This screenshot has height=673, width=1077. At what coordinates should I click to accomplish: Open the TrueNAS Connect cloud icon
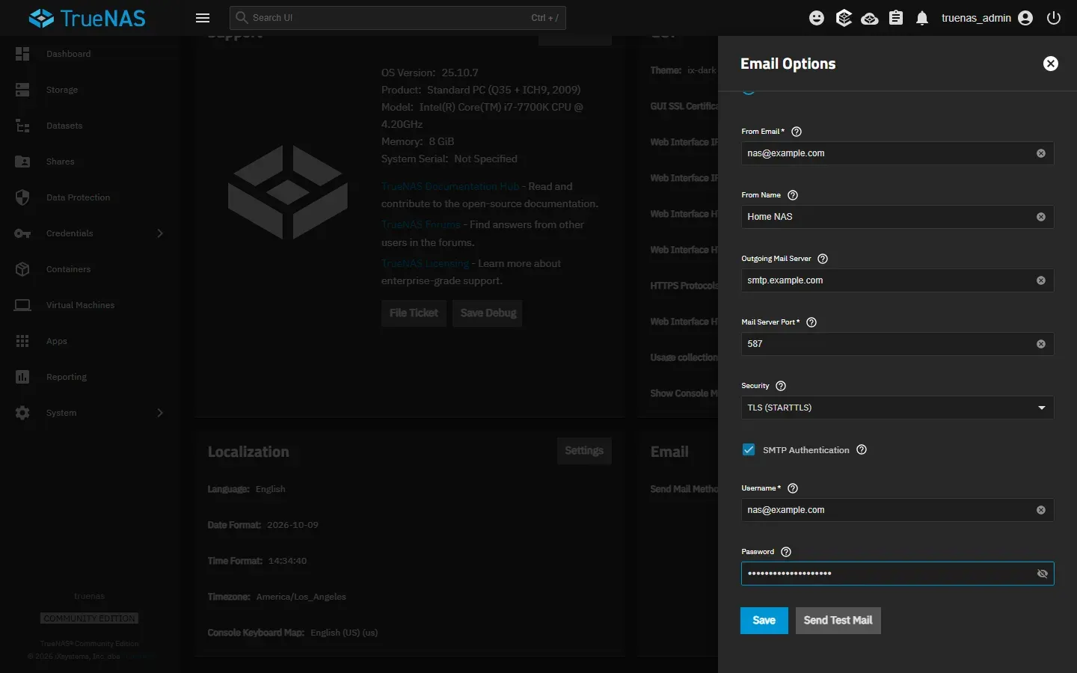869,18
